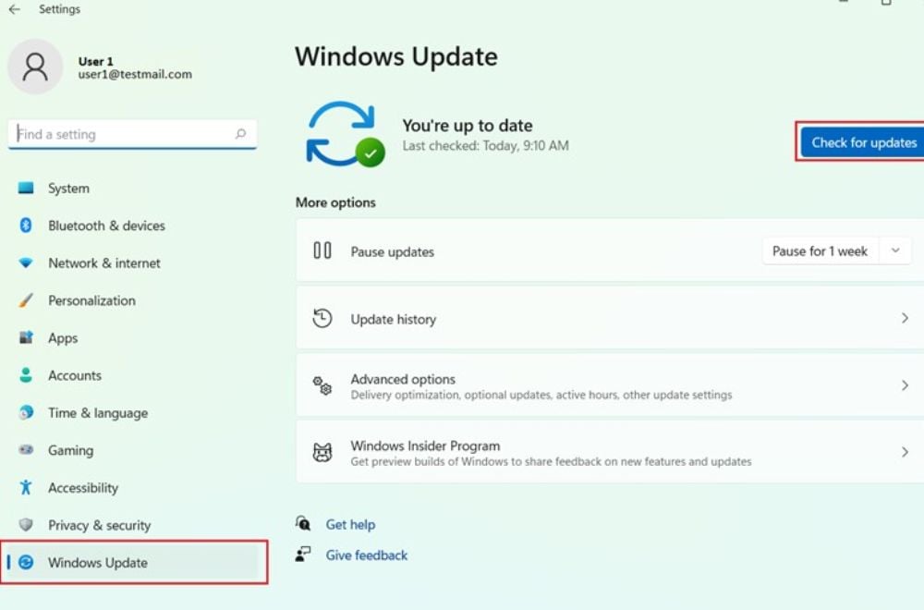Select the Apps icon in sidebar

tap(26, 337)
